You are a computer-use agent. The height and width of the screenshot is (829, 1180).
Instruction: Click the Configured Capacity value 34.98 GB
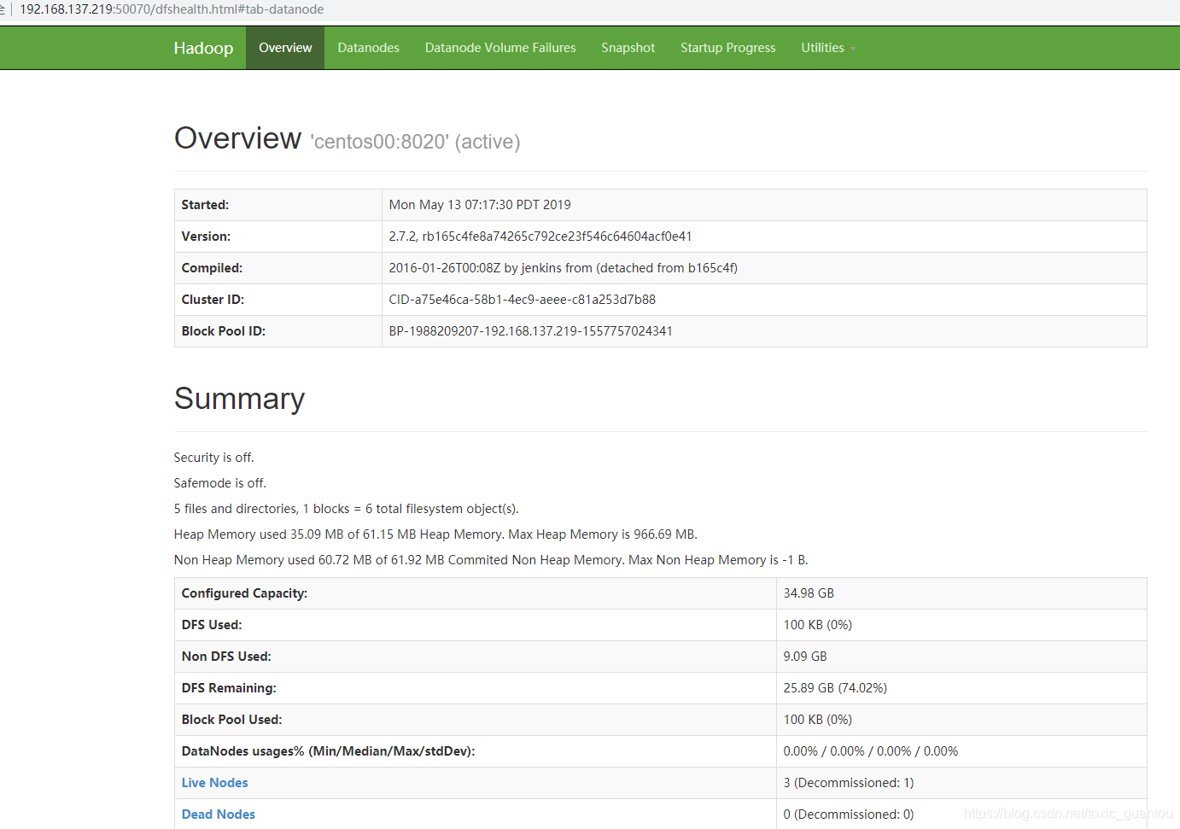(809, 593)
